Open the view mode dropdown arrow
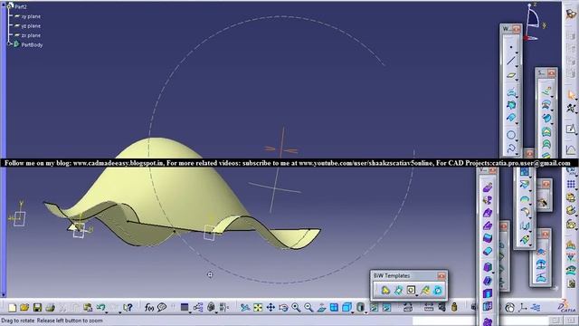This screenshot has height=326, width=579. pos(365,312)
